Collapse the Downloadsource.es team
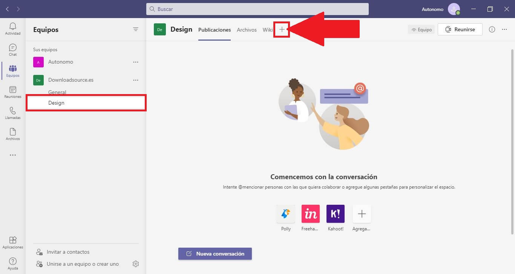The width and height of the screenshot is (515, 274). 71,80
